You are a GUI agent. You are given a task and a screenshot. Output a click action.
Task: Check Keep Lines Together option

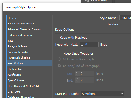pyautogui.click(x=60, y=53)
